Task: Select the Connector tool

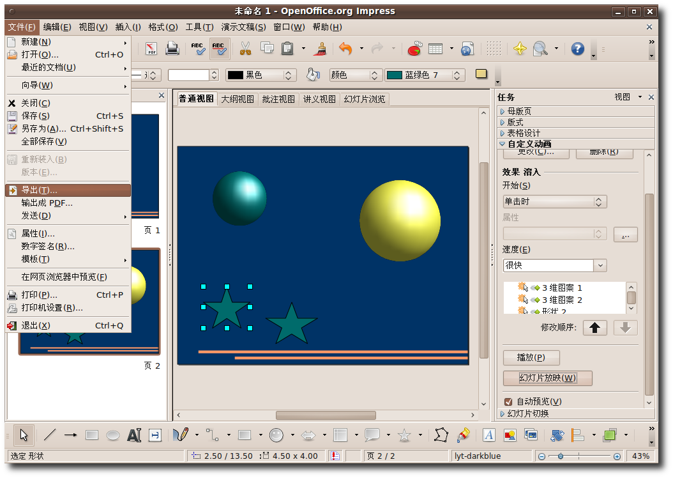Action: tap(213, 435)
